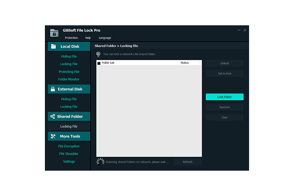
Task: Click the 'You can lock a network LAN shared folder' tip
Action: tap(129, 54)
